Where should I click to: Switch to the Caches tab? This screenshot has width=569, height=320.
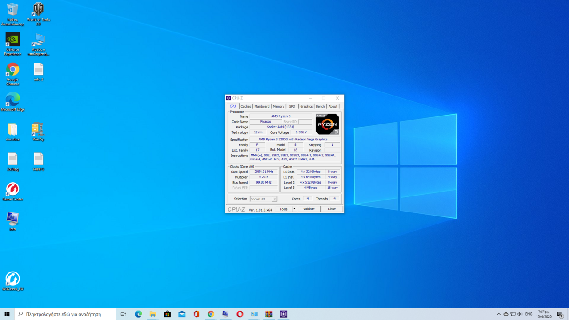246,106
